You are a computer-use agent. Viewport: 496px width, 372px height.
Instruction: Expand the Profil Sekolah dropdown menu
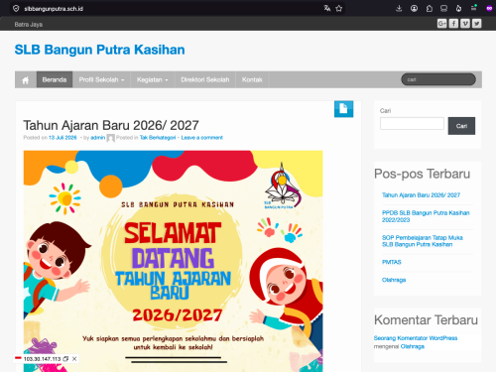(101, 79)
